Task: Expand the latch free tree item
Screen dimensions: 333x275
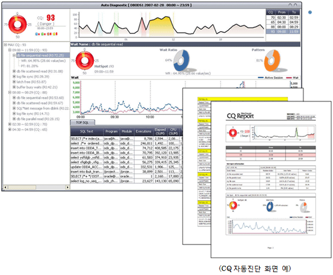Action: click(14, 82)
